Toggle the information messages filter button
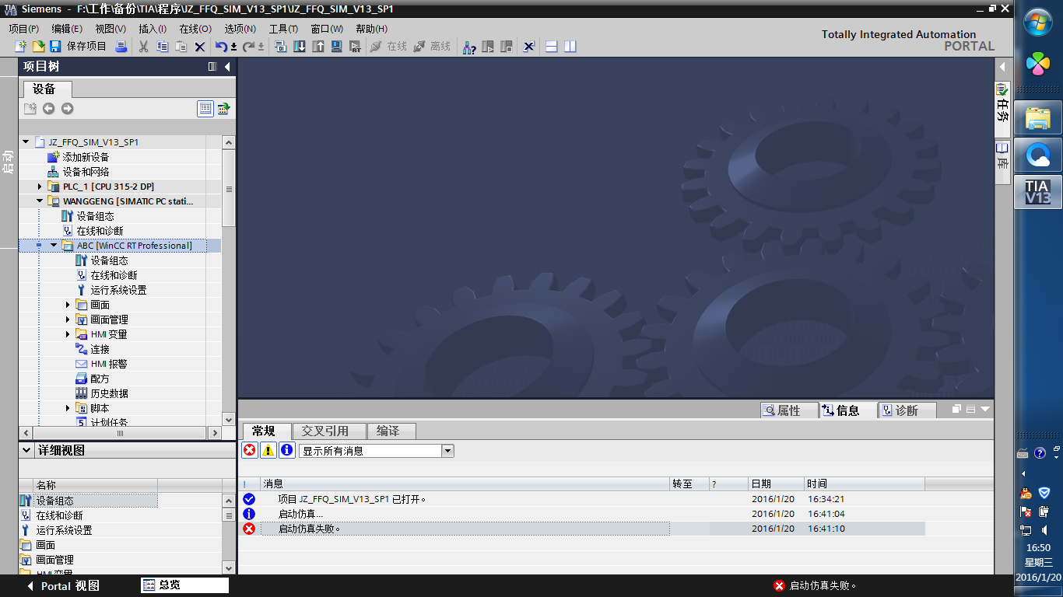The height and width of the screenshot is (597, 1063). pos(287,450)
